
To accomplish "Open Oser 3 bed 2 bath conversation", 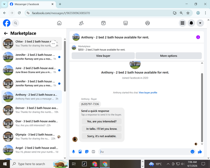I will click(31, 123).
